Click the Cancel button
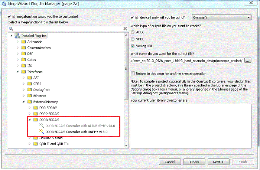 click(170, 162)
